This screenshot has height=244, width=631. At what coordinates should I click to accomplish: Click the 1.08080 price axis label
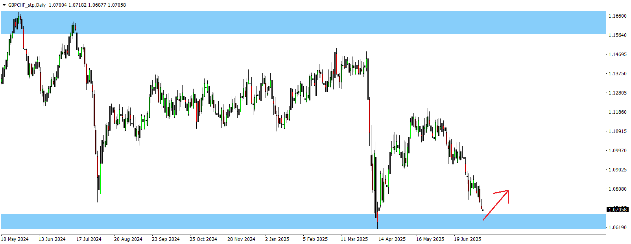pyautogui.click(x=618, y=189)
